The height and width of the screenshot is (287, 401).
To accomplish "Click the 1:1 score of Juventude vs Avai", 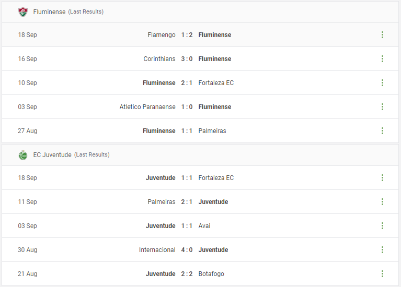I will 187,226.
